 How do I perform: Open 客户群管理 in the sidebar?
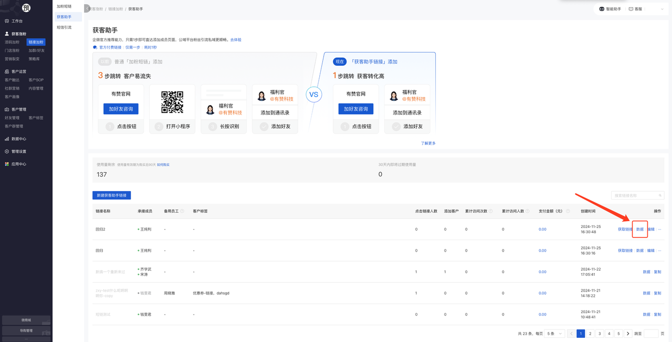click(x=14, y=126)
